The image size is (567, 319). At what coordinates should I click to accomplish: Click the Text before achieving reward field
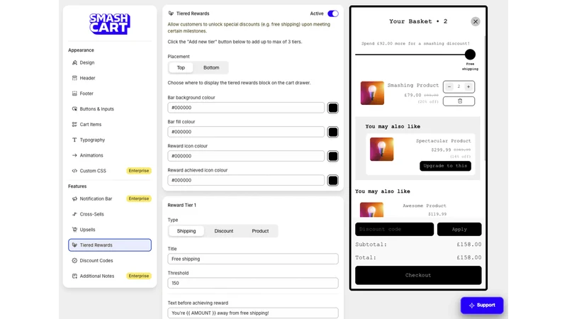[x=253, y=313]
